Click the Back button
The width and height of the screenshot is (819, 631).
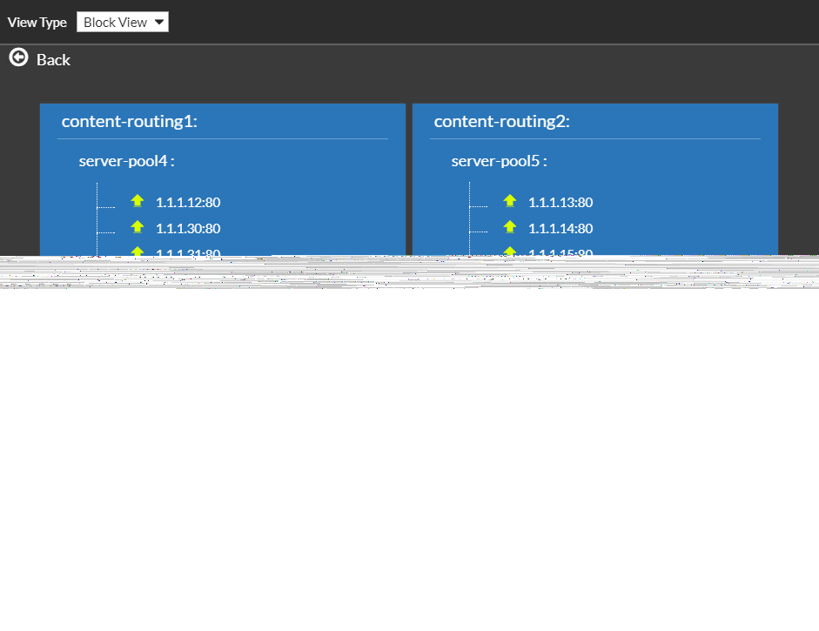53,59
